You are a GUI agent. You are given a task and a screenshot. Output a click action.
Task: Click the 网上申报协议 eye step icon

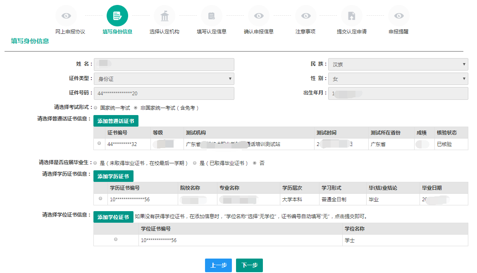click(x=66, y=16)
